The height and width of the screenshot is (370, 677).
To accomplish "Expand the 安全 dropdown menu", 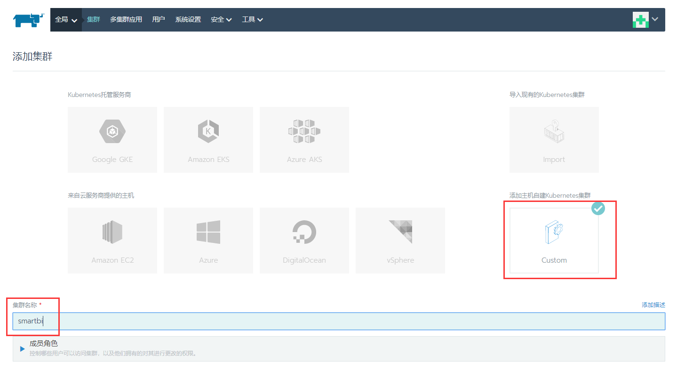I will 222,20.
